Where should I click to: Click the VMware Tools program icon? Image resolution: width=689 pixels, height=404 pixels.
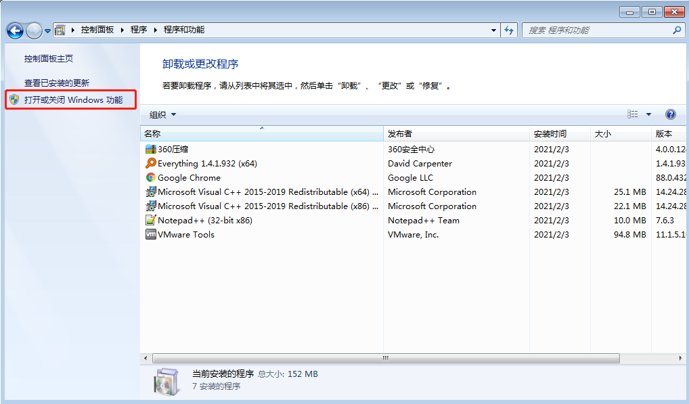pos(151,235)
